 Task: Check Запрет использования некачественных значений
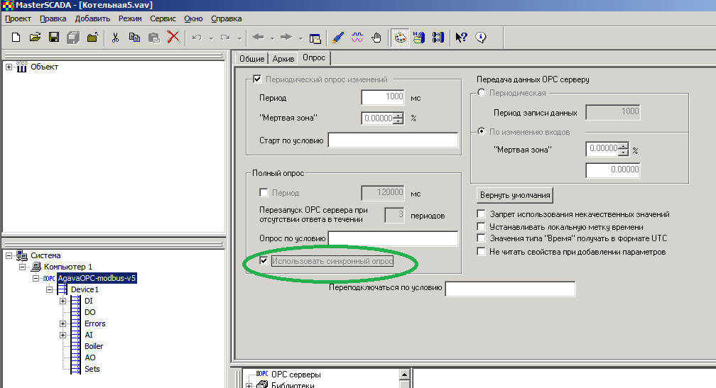(481, 214)
